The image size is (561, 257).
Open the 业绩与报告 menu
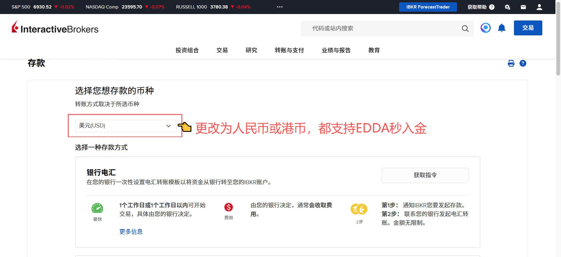336,50
